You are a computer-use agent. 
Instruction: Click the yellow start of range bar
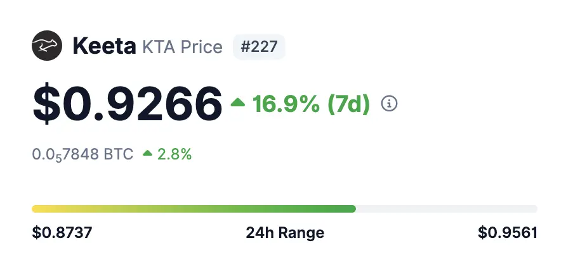click(40, 209)
